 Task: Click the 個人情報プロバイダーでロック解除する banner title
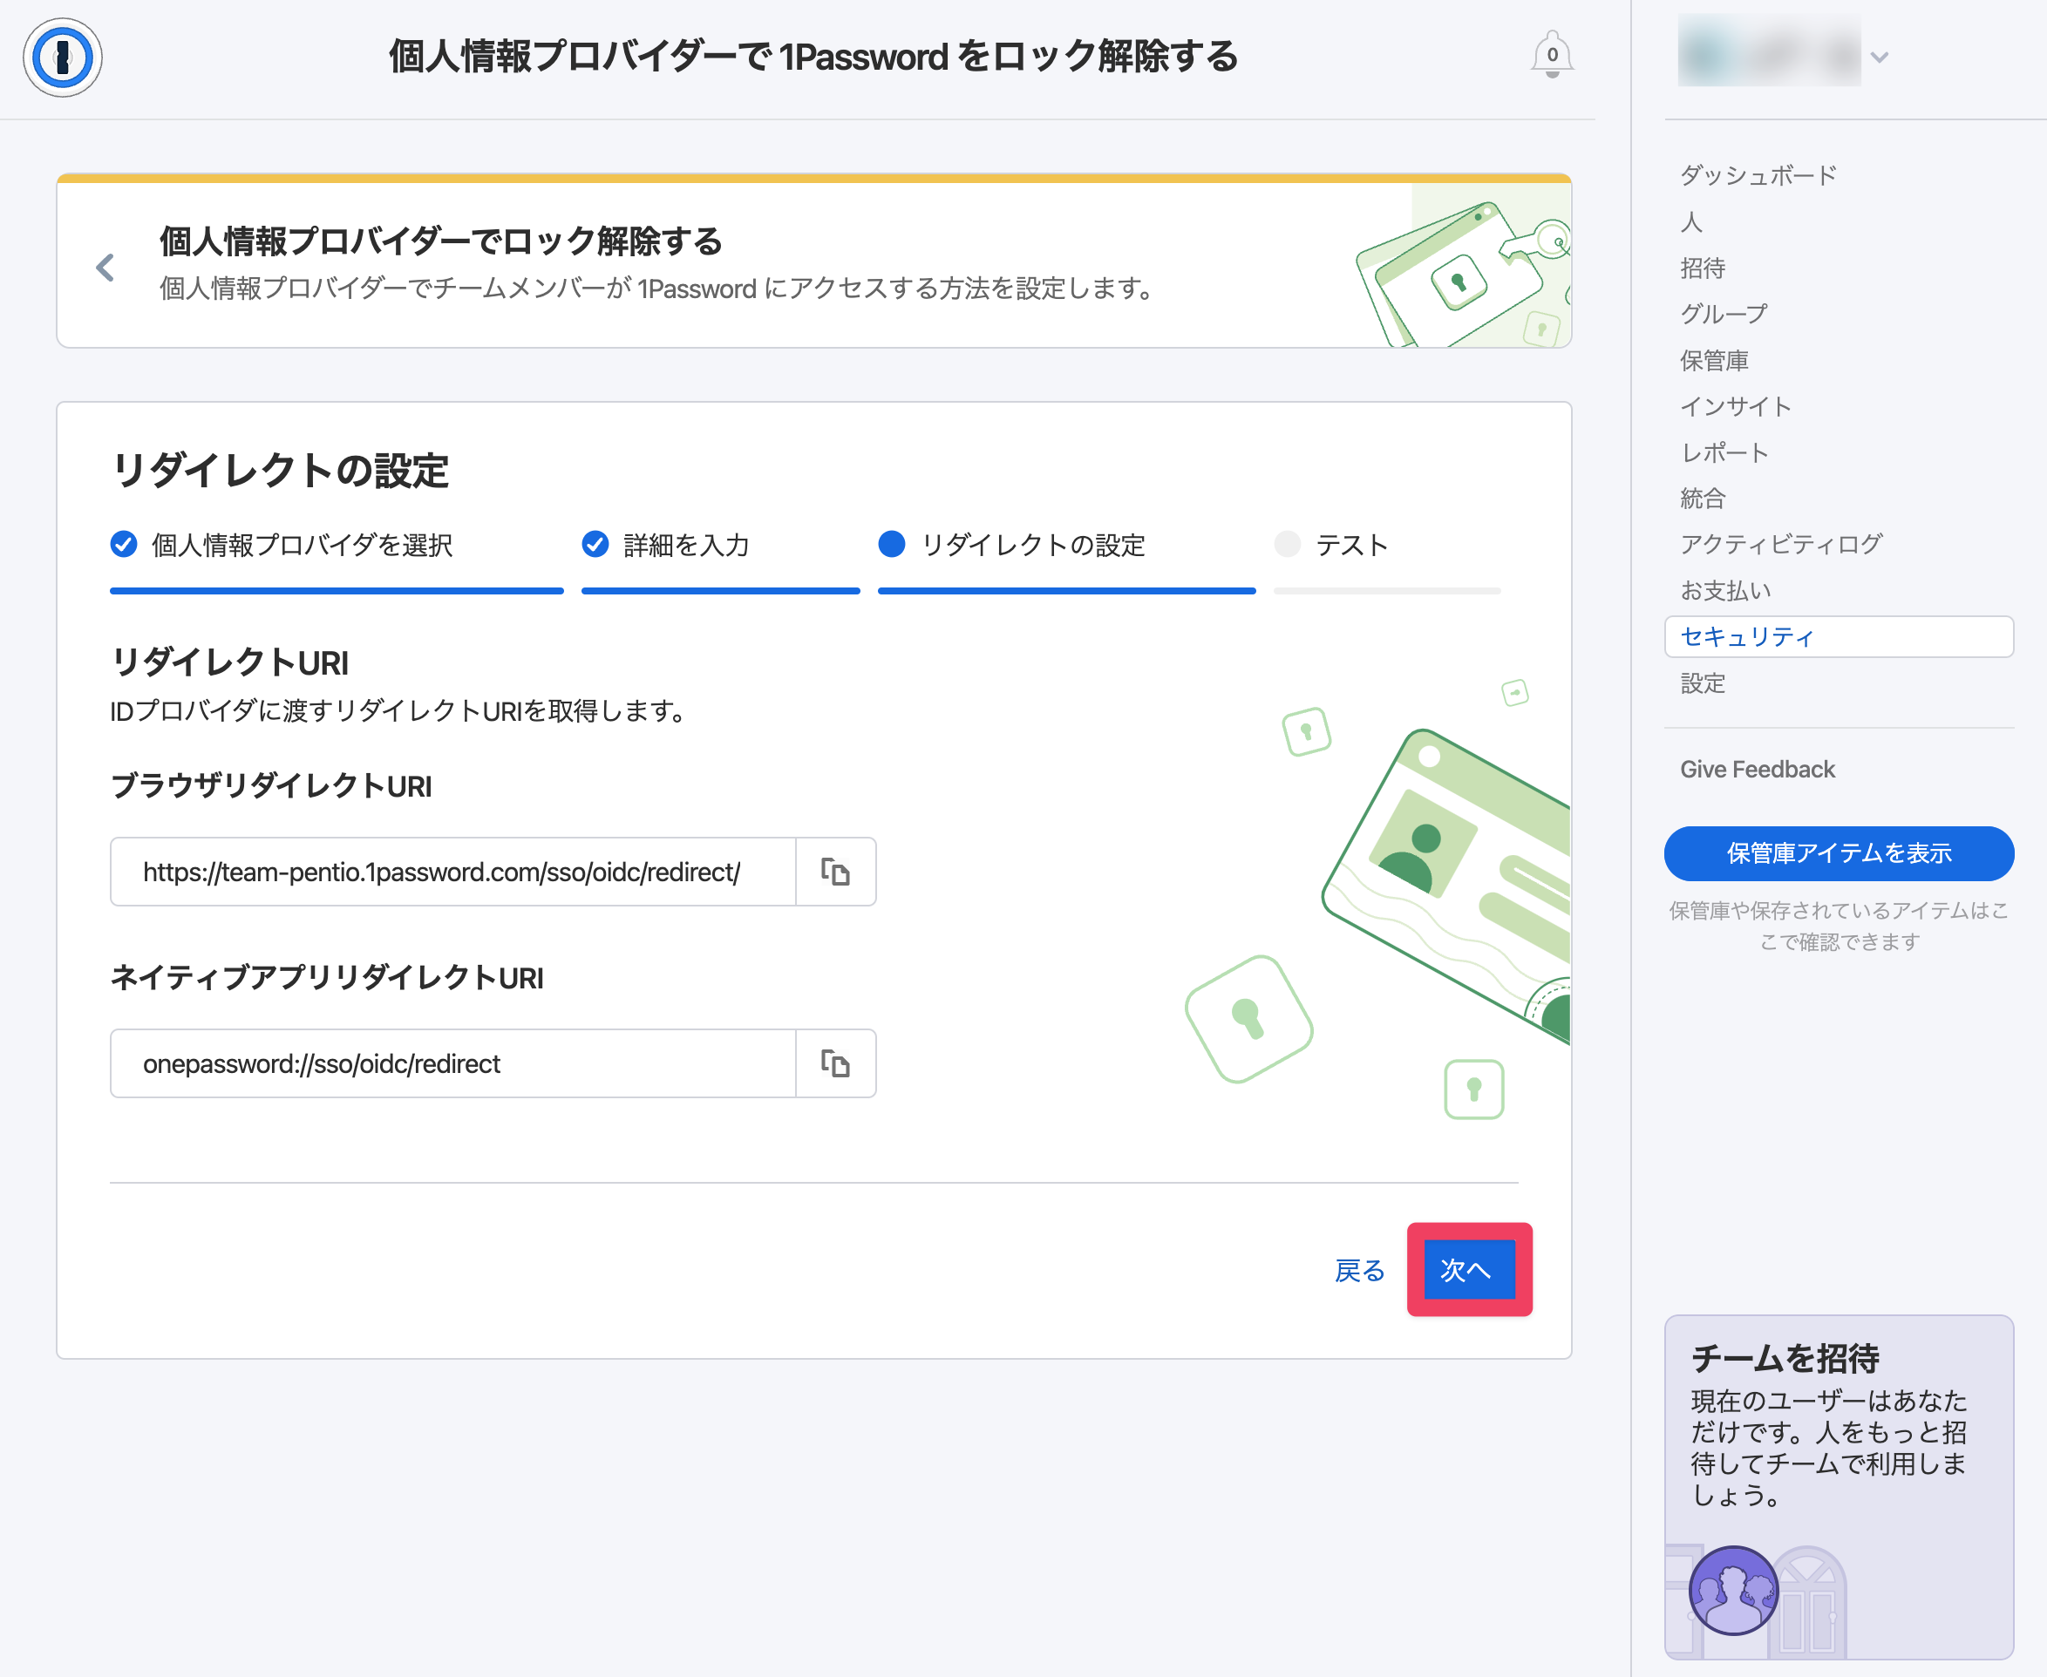[441, 241]
